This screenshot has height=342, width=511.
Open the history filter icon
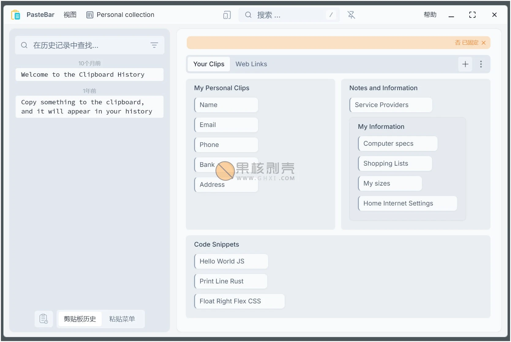154,45
